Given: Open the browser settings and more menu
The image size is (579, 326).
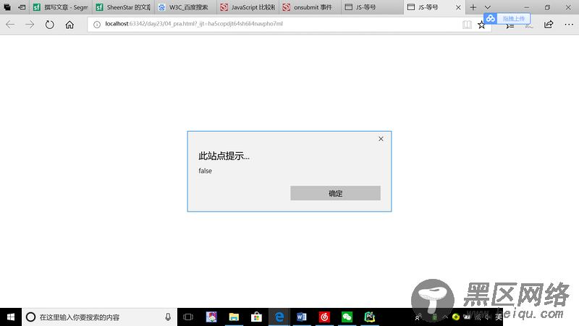Looking at the screenshot, I should click(x=569, y=25).
